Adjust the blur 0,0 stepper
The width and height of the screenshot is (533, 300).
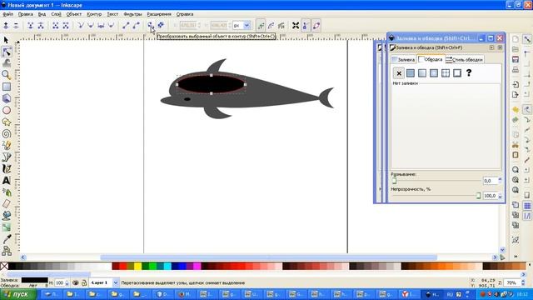coord(500,181)
